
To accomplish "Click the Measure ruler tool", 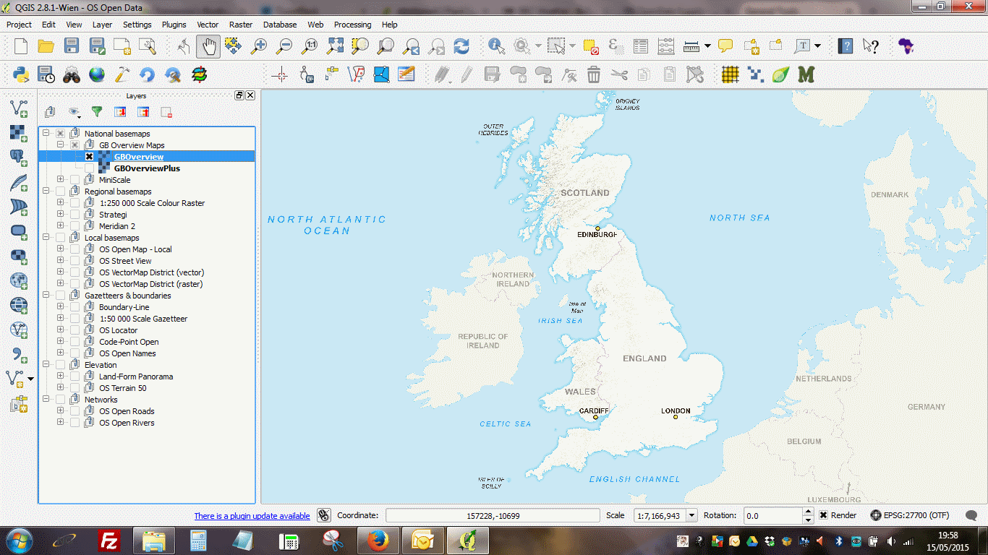I will point(691,46).
